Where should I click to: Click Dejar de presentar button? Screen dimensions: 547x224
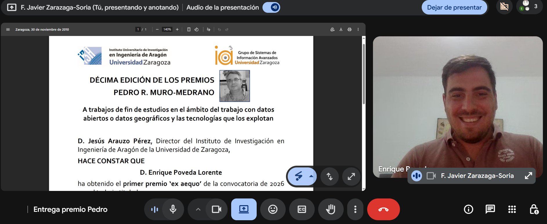[x=454, y=8]
